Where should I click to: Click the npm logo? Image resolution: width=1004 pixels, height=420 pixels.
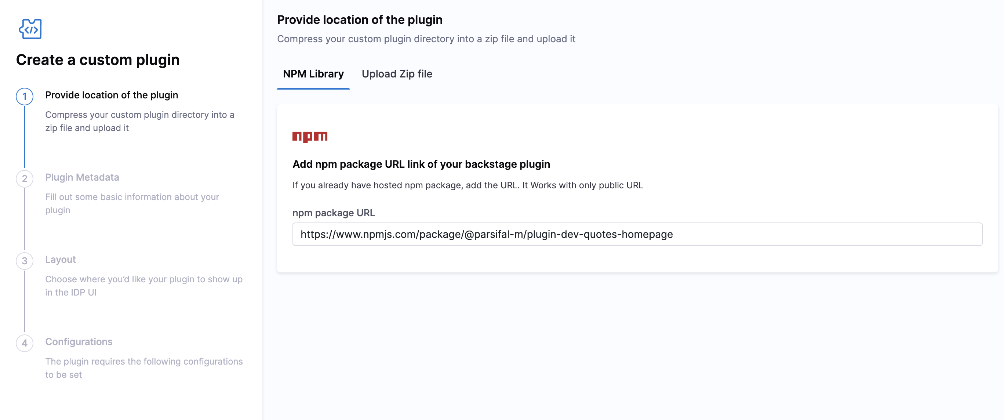(x=310, y=137)
